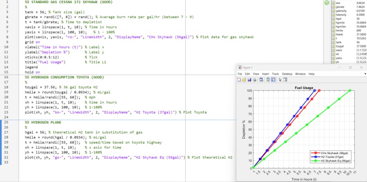Click the variable icon next to gbrate
367x182 pixels.
pyautogui.click(x=333, y=7)
